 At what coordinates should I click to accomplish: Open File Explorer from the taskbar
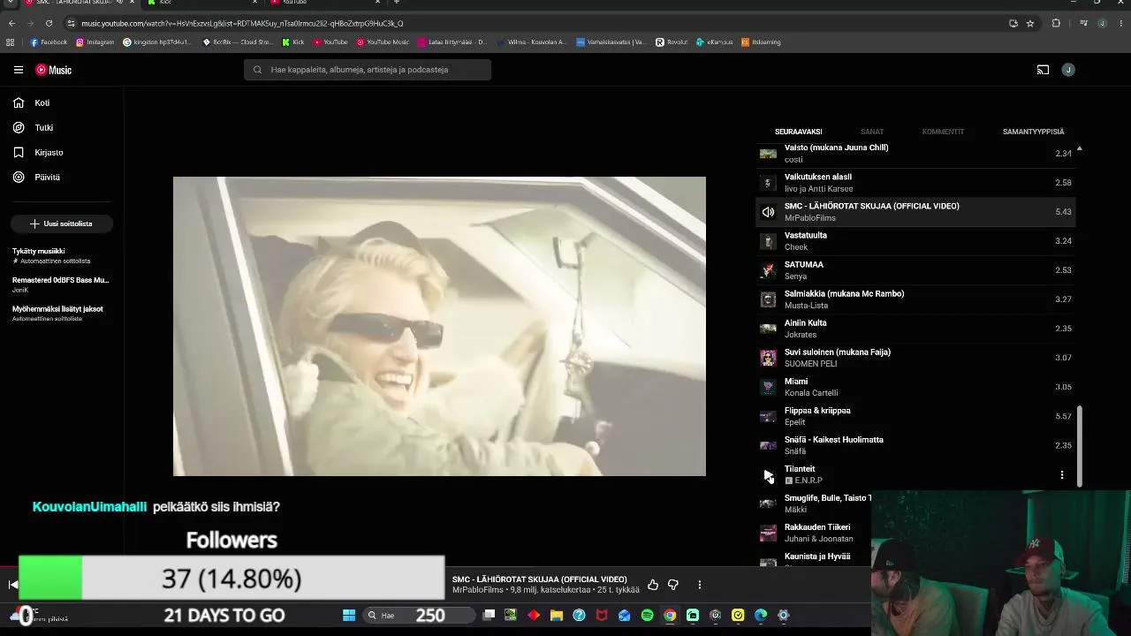click(x=557, y=616)
